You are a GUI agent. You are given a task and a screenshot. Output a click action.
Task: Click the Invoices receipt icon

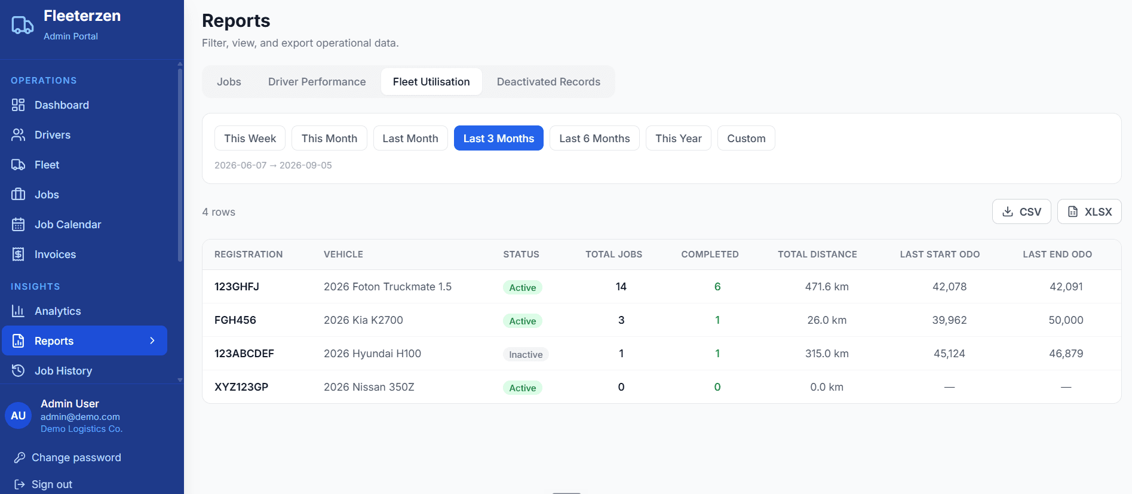pos(19,254)
